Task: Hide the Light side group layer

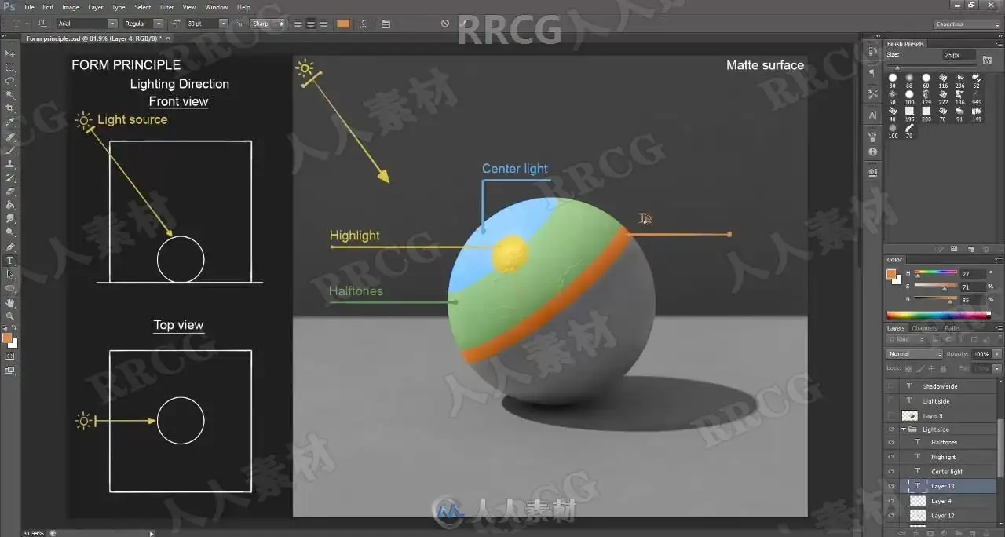Action: click(891, 429)
